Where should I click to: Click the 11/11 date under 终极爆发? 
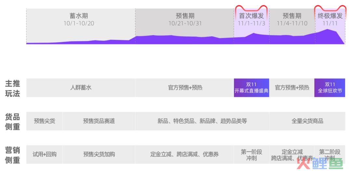(x=330, y=23)
